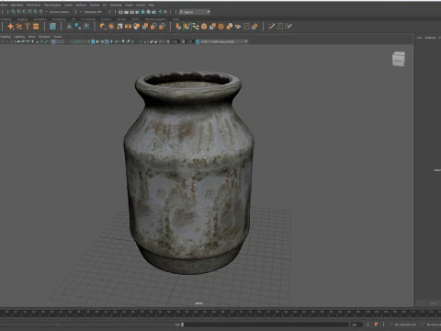Open the viewport Lighting panel menu
This screenshot has width=441, height=331.
pos(19,37)
